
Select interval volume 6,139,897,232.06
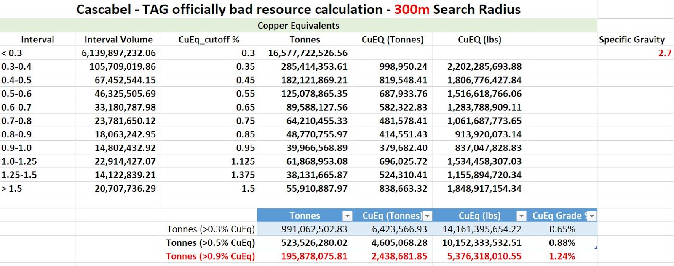tap(118, 53)
